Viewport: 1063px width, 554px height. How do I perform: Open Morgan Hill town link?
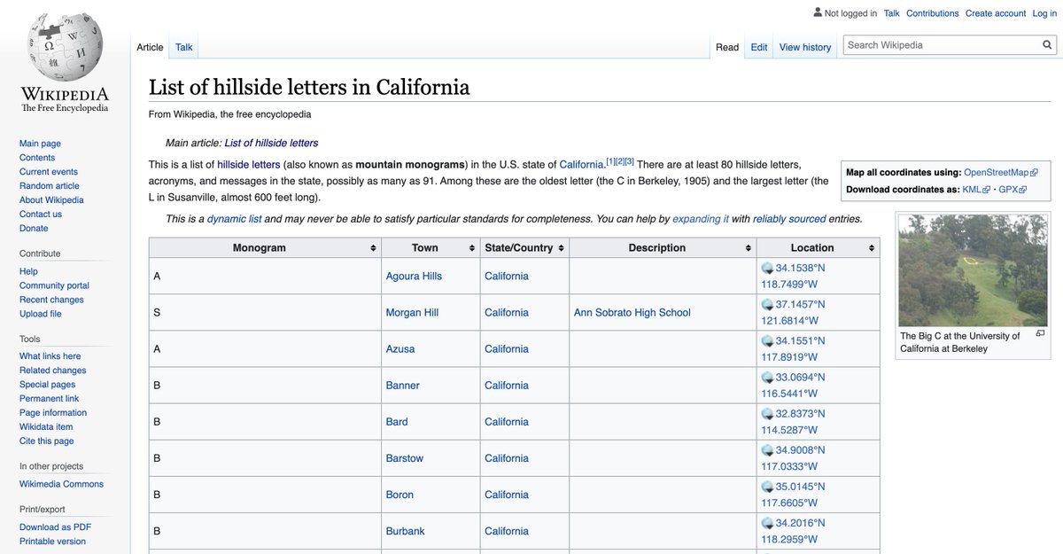click(412, 313)
